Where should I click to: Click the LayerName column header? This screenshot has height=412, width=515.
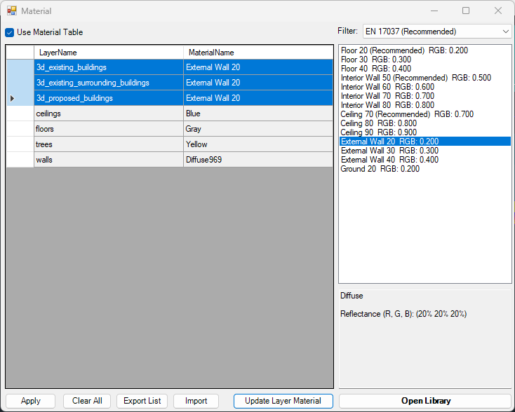108,53
